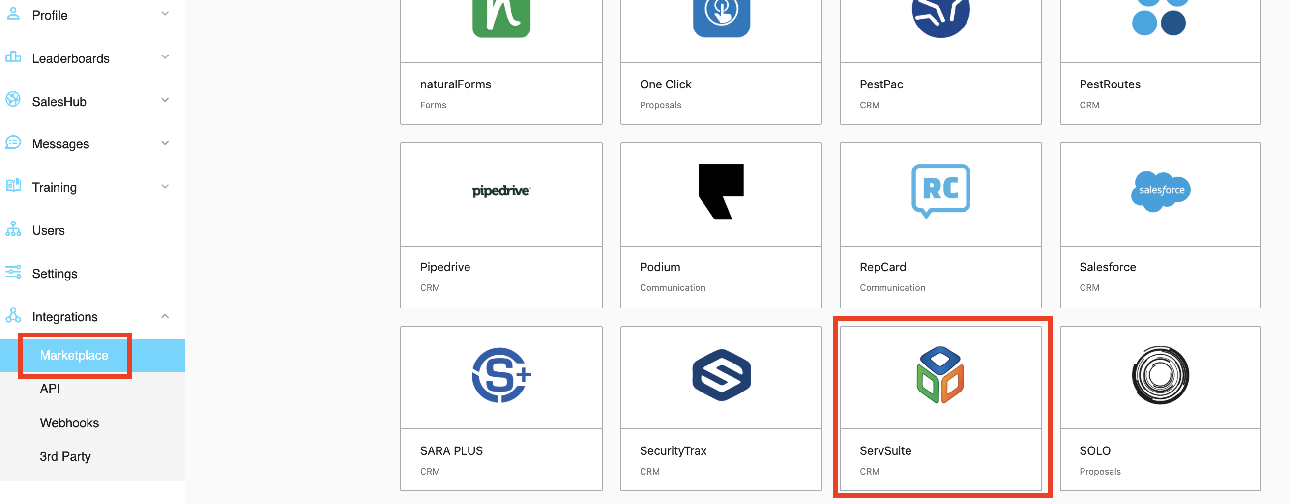This screenshot has width=1289, height=504.
Task: Go to the Settings sidebar item
Action: click(x=55, y=274)
